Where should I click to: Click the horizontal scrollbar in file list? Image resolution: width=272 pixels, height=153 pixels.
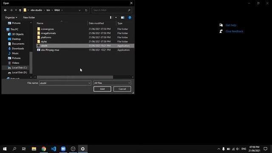75,77
